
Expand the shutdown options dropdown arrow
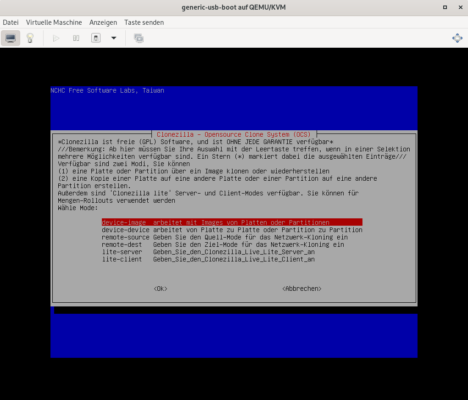(x=114, y=38)
